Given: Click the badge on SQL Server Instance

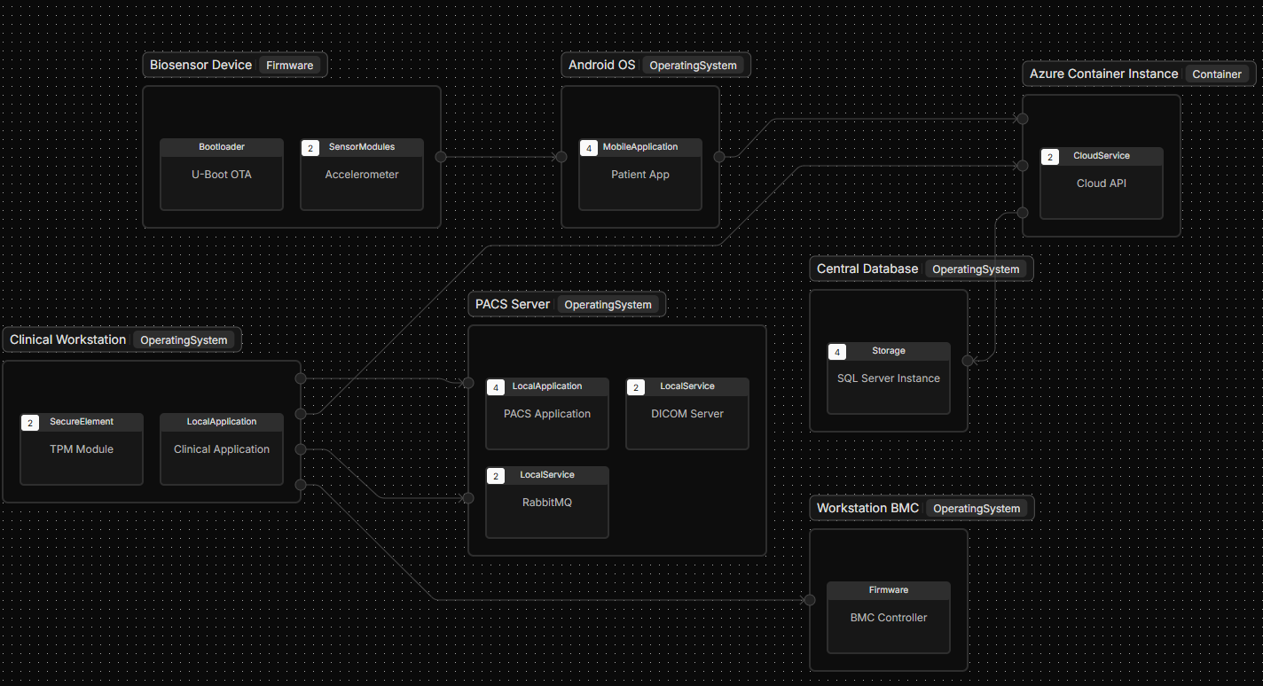Looking at the screenshot, I should coord(837,352).
